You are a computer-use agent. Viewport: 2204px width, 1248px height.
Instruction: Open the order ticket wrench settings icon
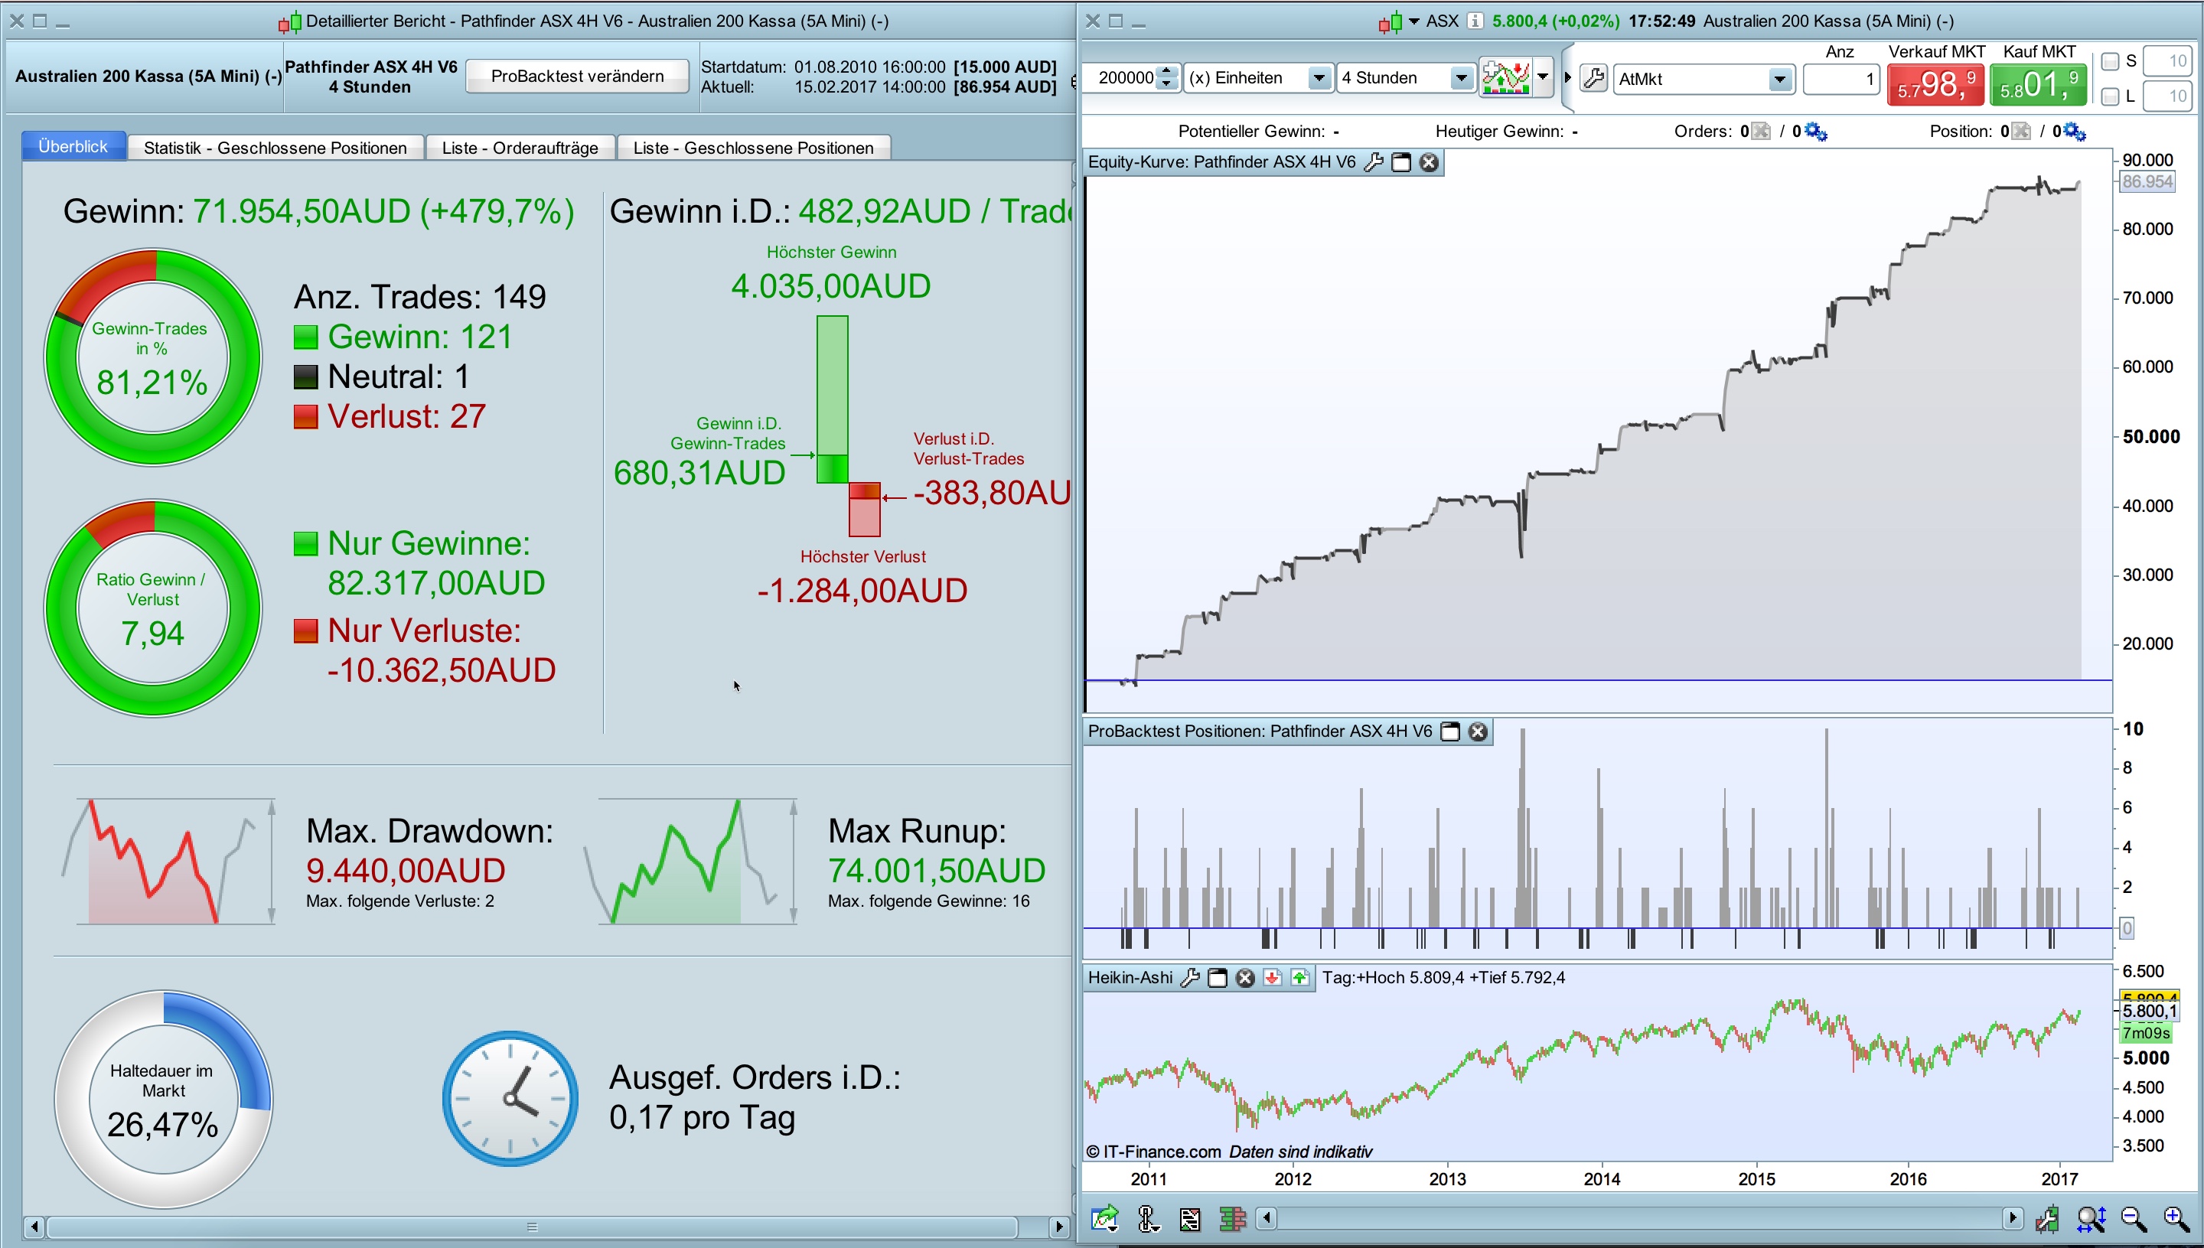coord(1593,79)
